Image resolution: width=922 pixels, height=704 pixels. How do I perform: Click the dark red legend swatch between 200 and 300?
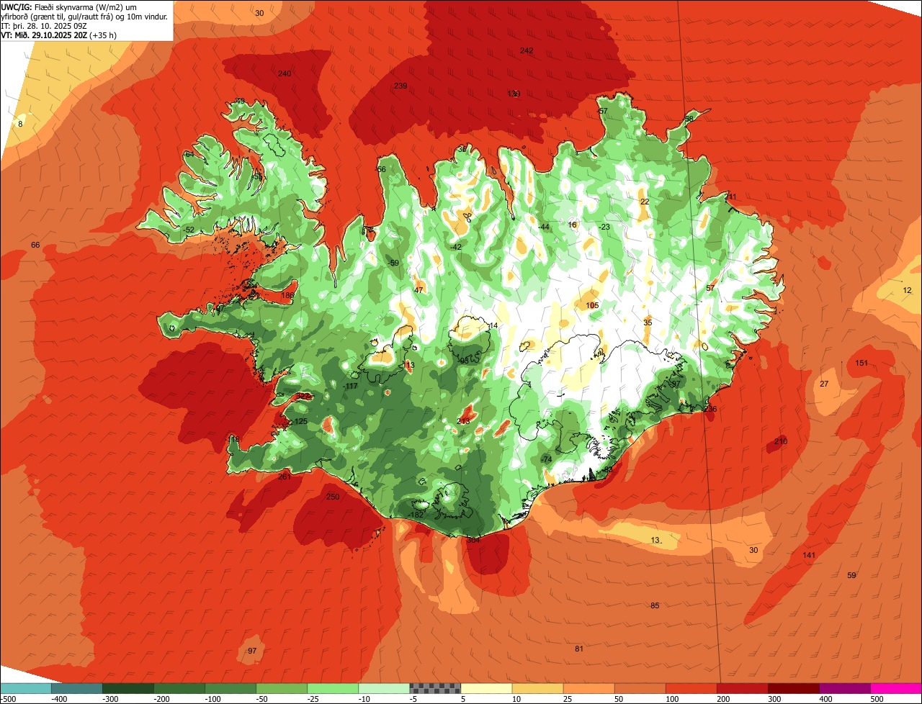tap(743, 688)
